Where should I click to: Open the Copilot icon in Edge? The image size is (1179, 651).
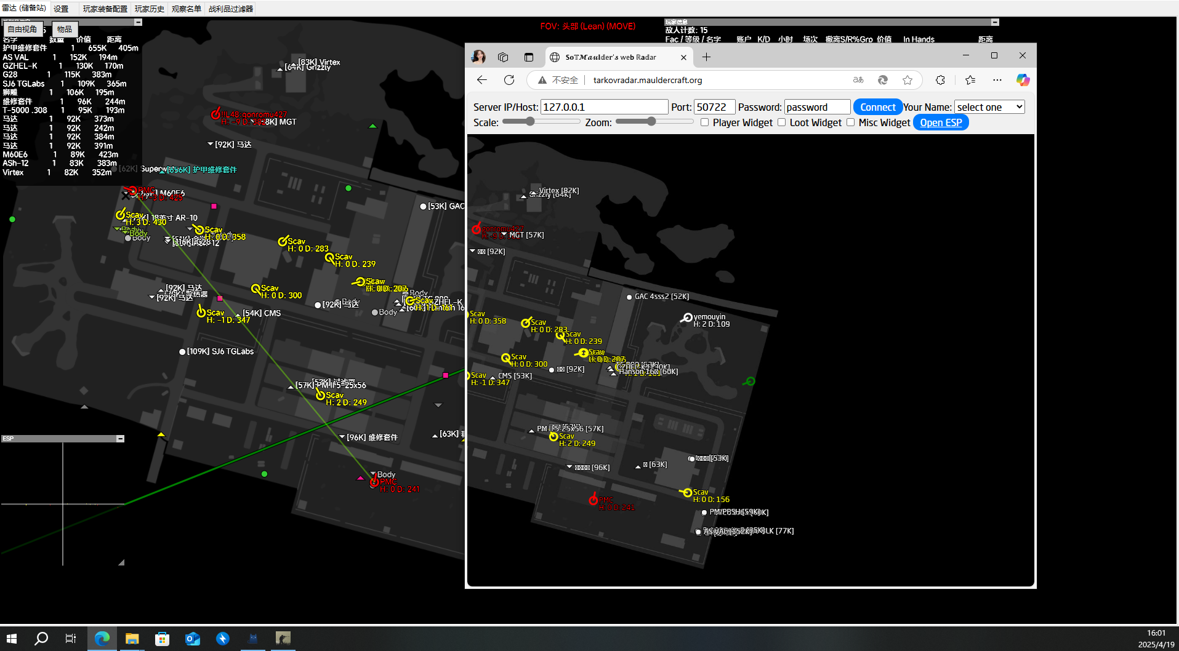[1023, 80]
